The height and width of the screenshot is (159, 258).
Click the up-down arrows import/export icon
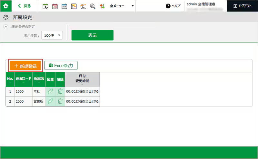(x=102, y=6)
